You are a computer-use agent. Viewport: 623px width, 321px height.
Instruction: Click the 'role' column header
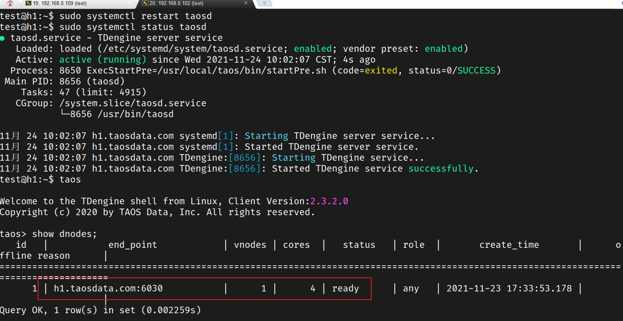point(414,245)
